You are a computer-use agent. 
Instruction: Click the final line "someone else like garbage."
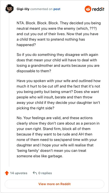(x=40, y=156)
